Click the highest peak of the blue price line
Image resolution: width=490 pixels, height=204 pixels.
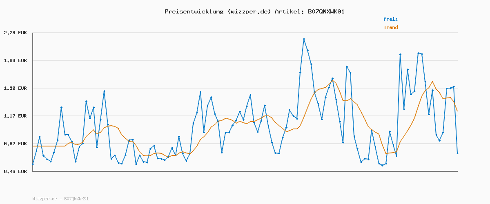click(304, 39)
